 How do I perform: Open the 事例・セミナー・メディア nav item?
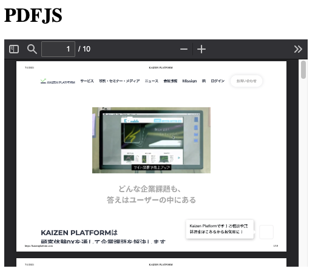click(x=119, y=81)
